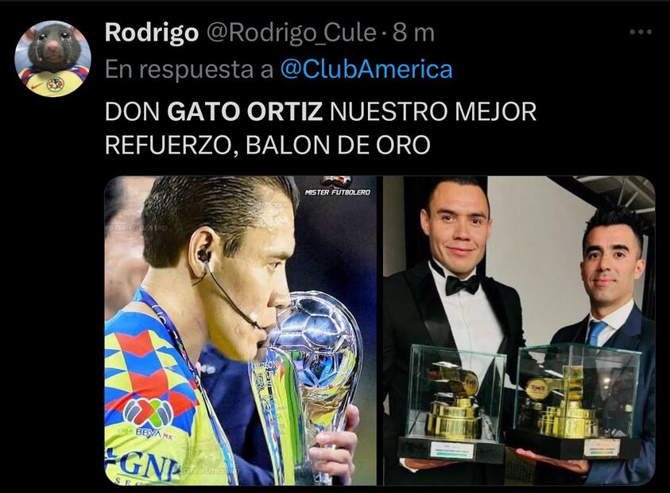Viewport: 670px width, 493px height.
Task: Open the left photo of the referee kissing the trophy
Action: click(241, 331)
